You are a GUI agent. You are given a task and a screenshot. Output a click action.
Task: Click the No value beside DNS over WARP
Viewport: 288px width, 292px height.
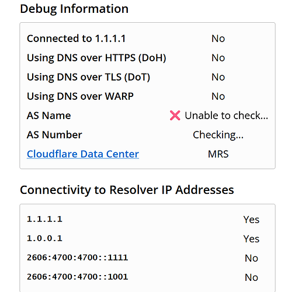218,96
